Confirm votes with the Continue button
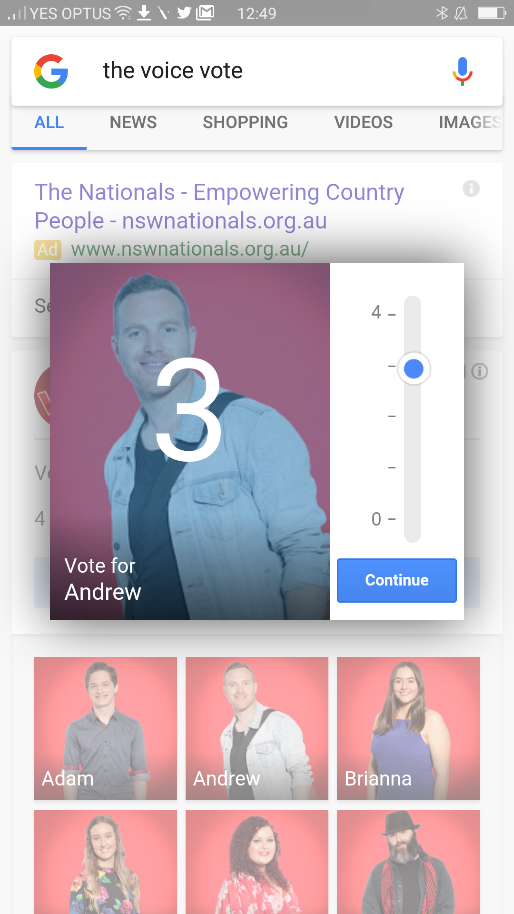 (x=397, y=580)
